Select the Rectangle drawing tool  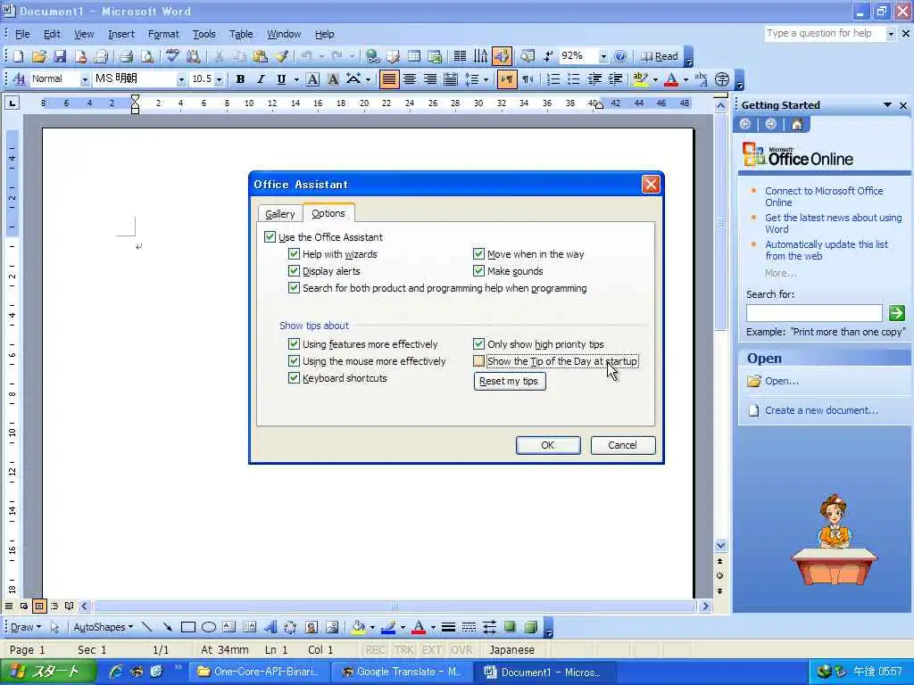187,627
